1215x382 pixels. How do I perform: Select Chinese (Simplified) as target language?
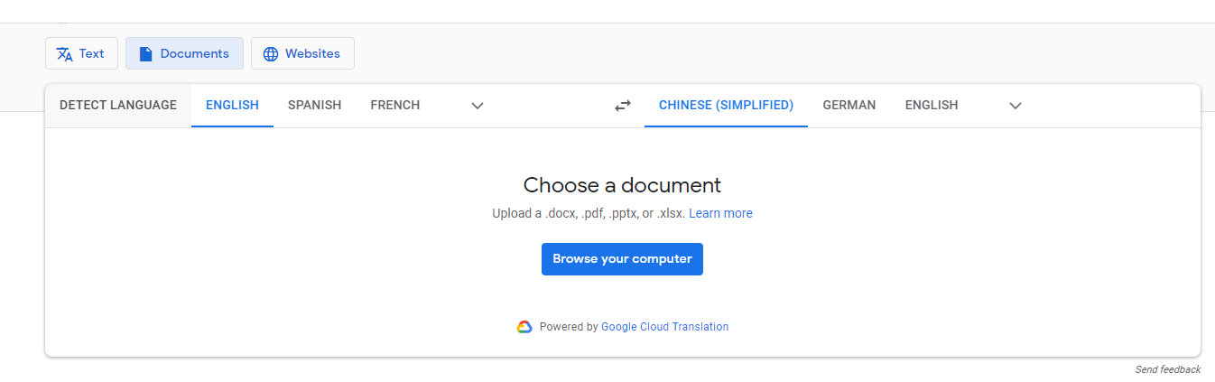pos(726,105)
